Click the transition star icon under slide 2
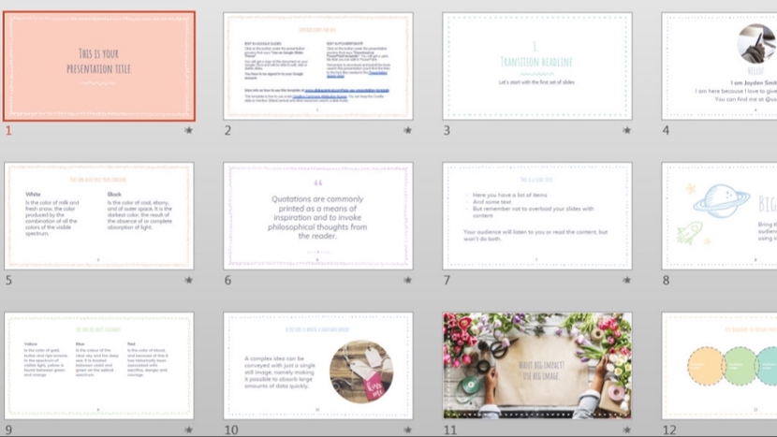777x437 pixels. 407,130
